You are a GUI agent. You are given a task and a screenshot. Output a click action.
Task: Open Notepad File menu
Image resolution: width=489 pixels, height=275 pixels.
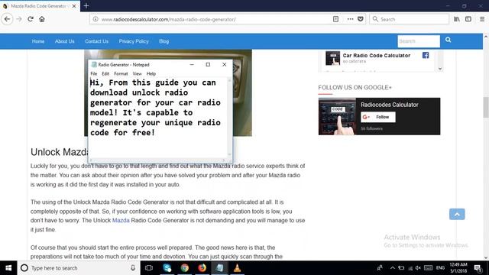(x=93, y=73)
